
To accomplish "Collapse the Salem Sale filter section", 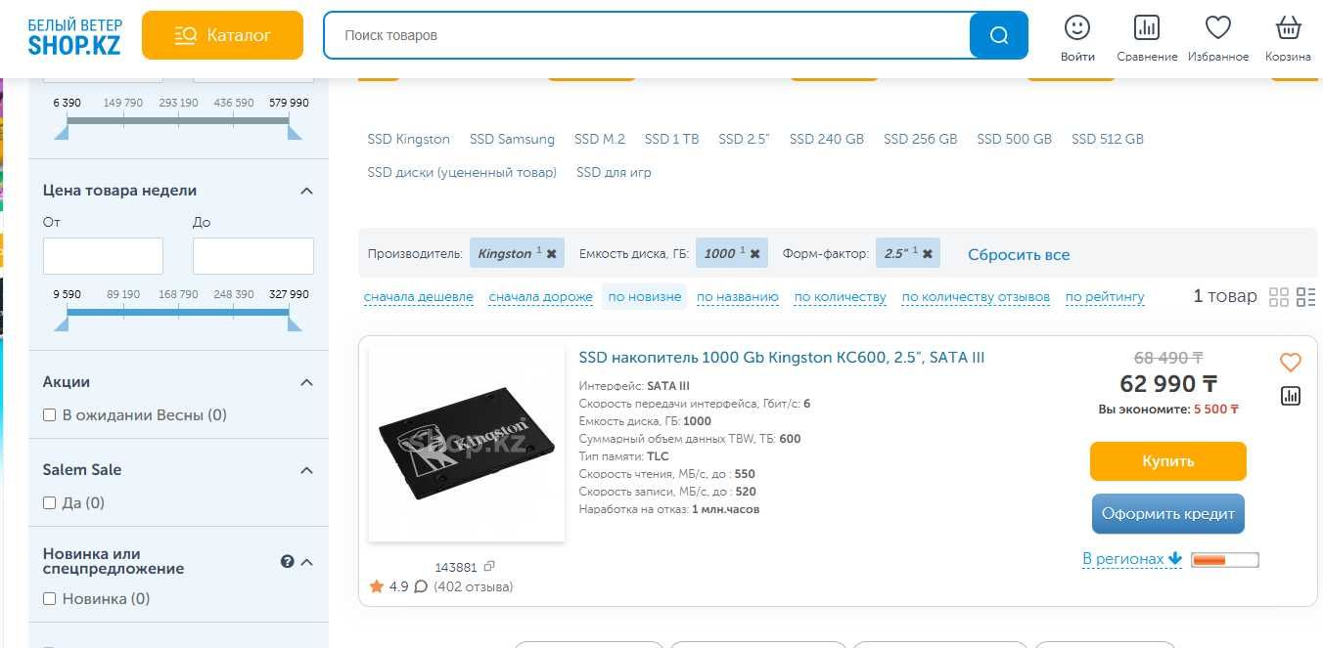I will tap(306, 470).
